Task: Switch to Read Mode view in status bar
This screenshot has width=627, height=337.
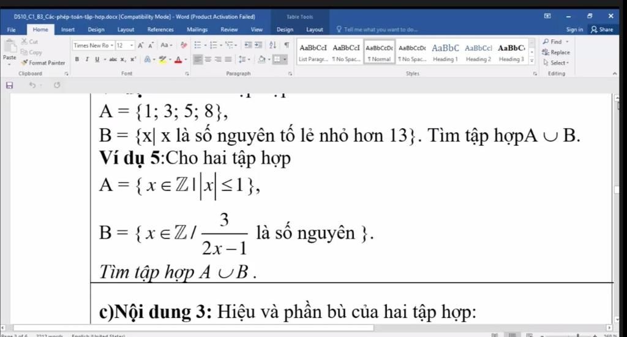Action: coord(495,335)
